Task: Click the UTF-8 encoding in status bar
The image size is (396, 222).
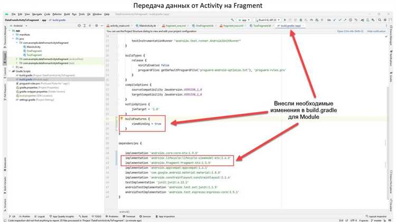Action: (x=354, y=220)
